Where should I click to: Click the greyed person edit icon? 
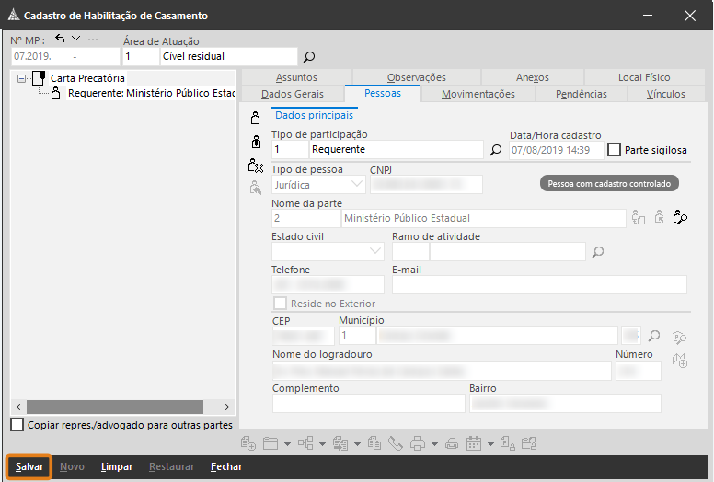[x=256, y=188]
